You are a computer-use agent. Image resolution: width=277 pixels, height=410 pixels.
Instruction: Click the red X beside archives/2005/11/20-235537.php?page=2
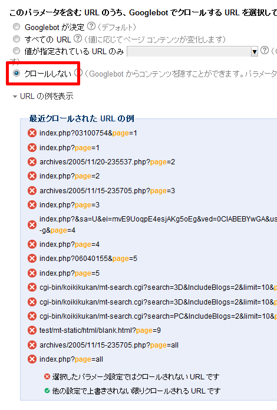[32, 162]
